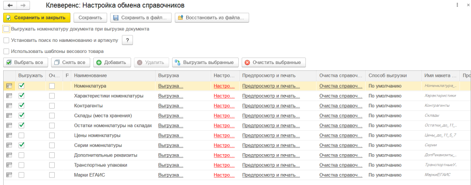Check the Очистка box for Номенклатура row
The height and width of the screenshot is (185, 471).
[x=52, y=86]
